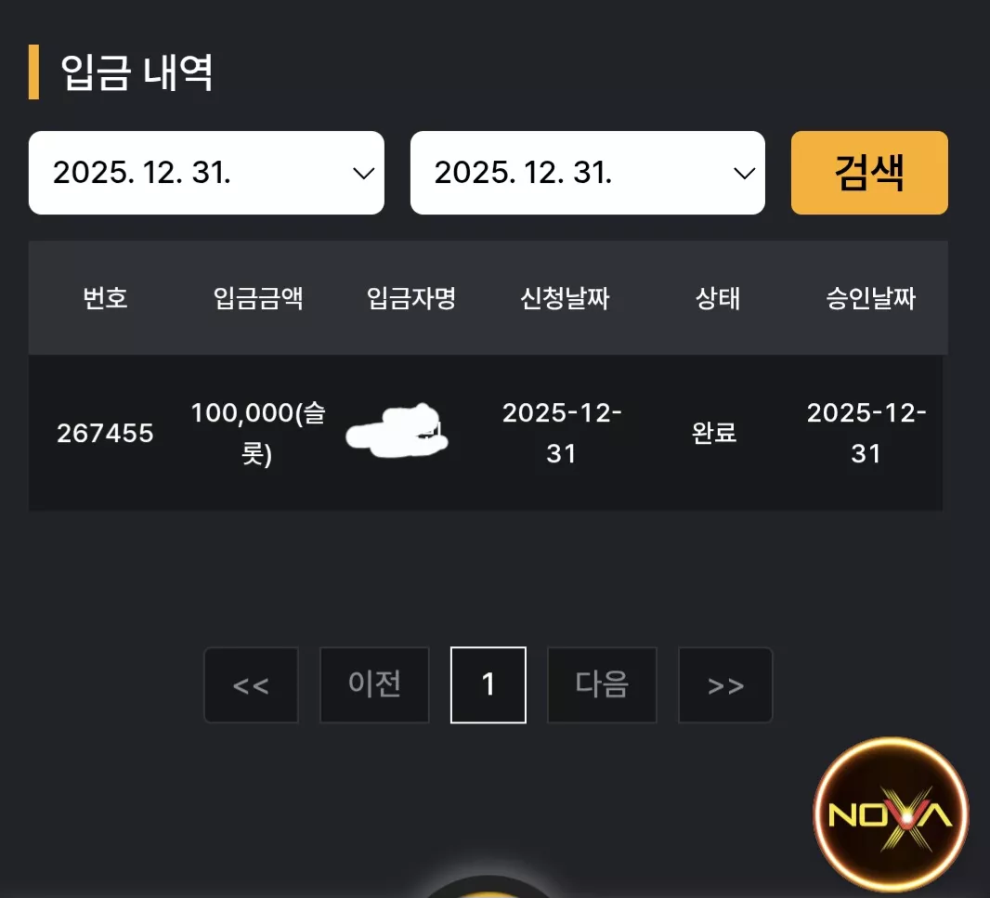
Task: Jump to first page with << button
Action: tap(252, 684)
